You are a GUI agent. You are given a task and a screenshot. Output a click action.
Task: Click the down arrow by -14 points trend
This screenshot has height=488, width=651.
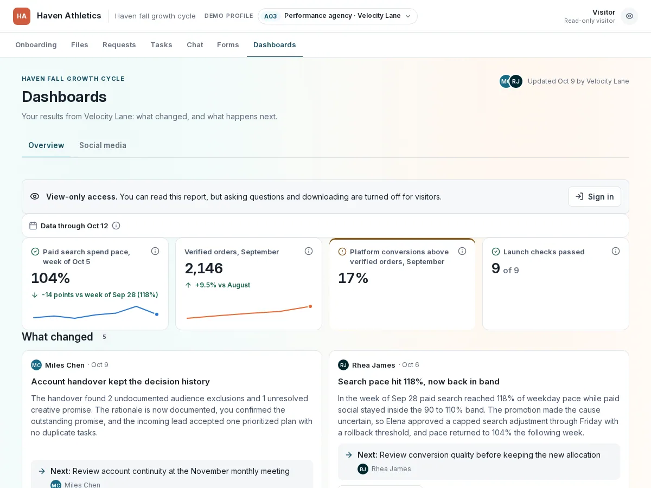click(35, 295)
